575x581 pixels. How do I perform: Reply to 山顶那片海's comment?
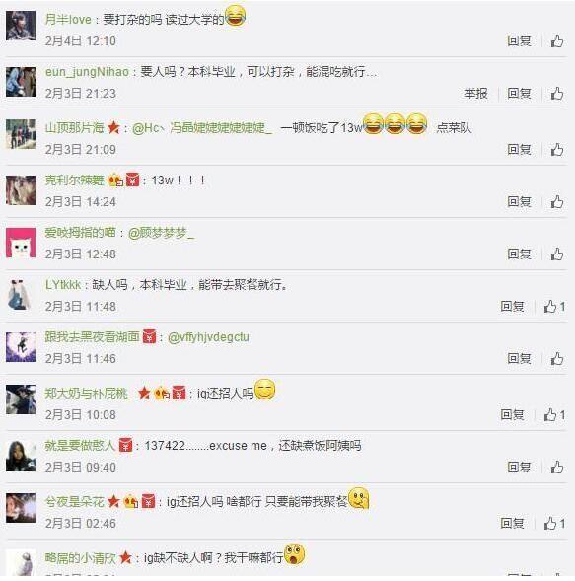(519, 149)
